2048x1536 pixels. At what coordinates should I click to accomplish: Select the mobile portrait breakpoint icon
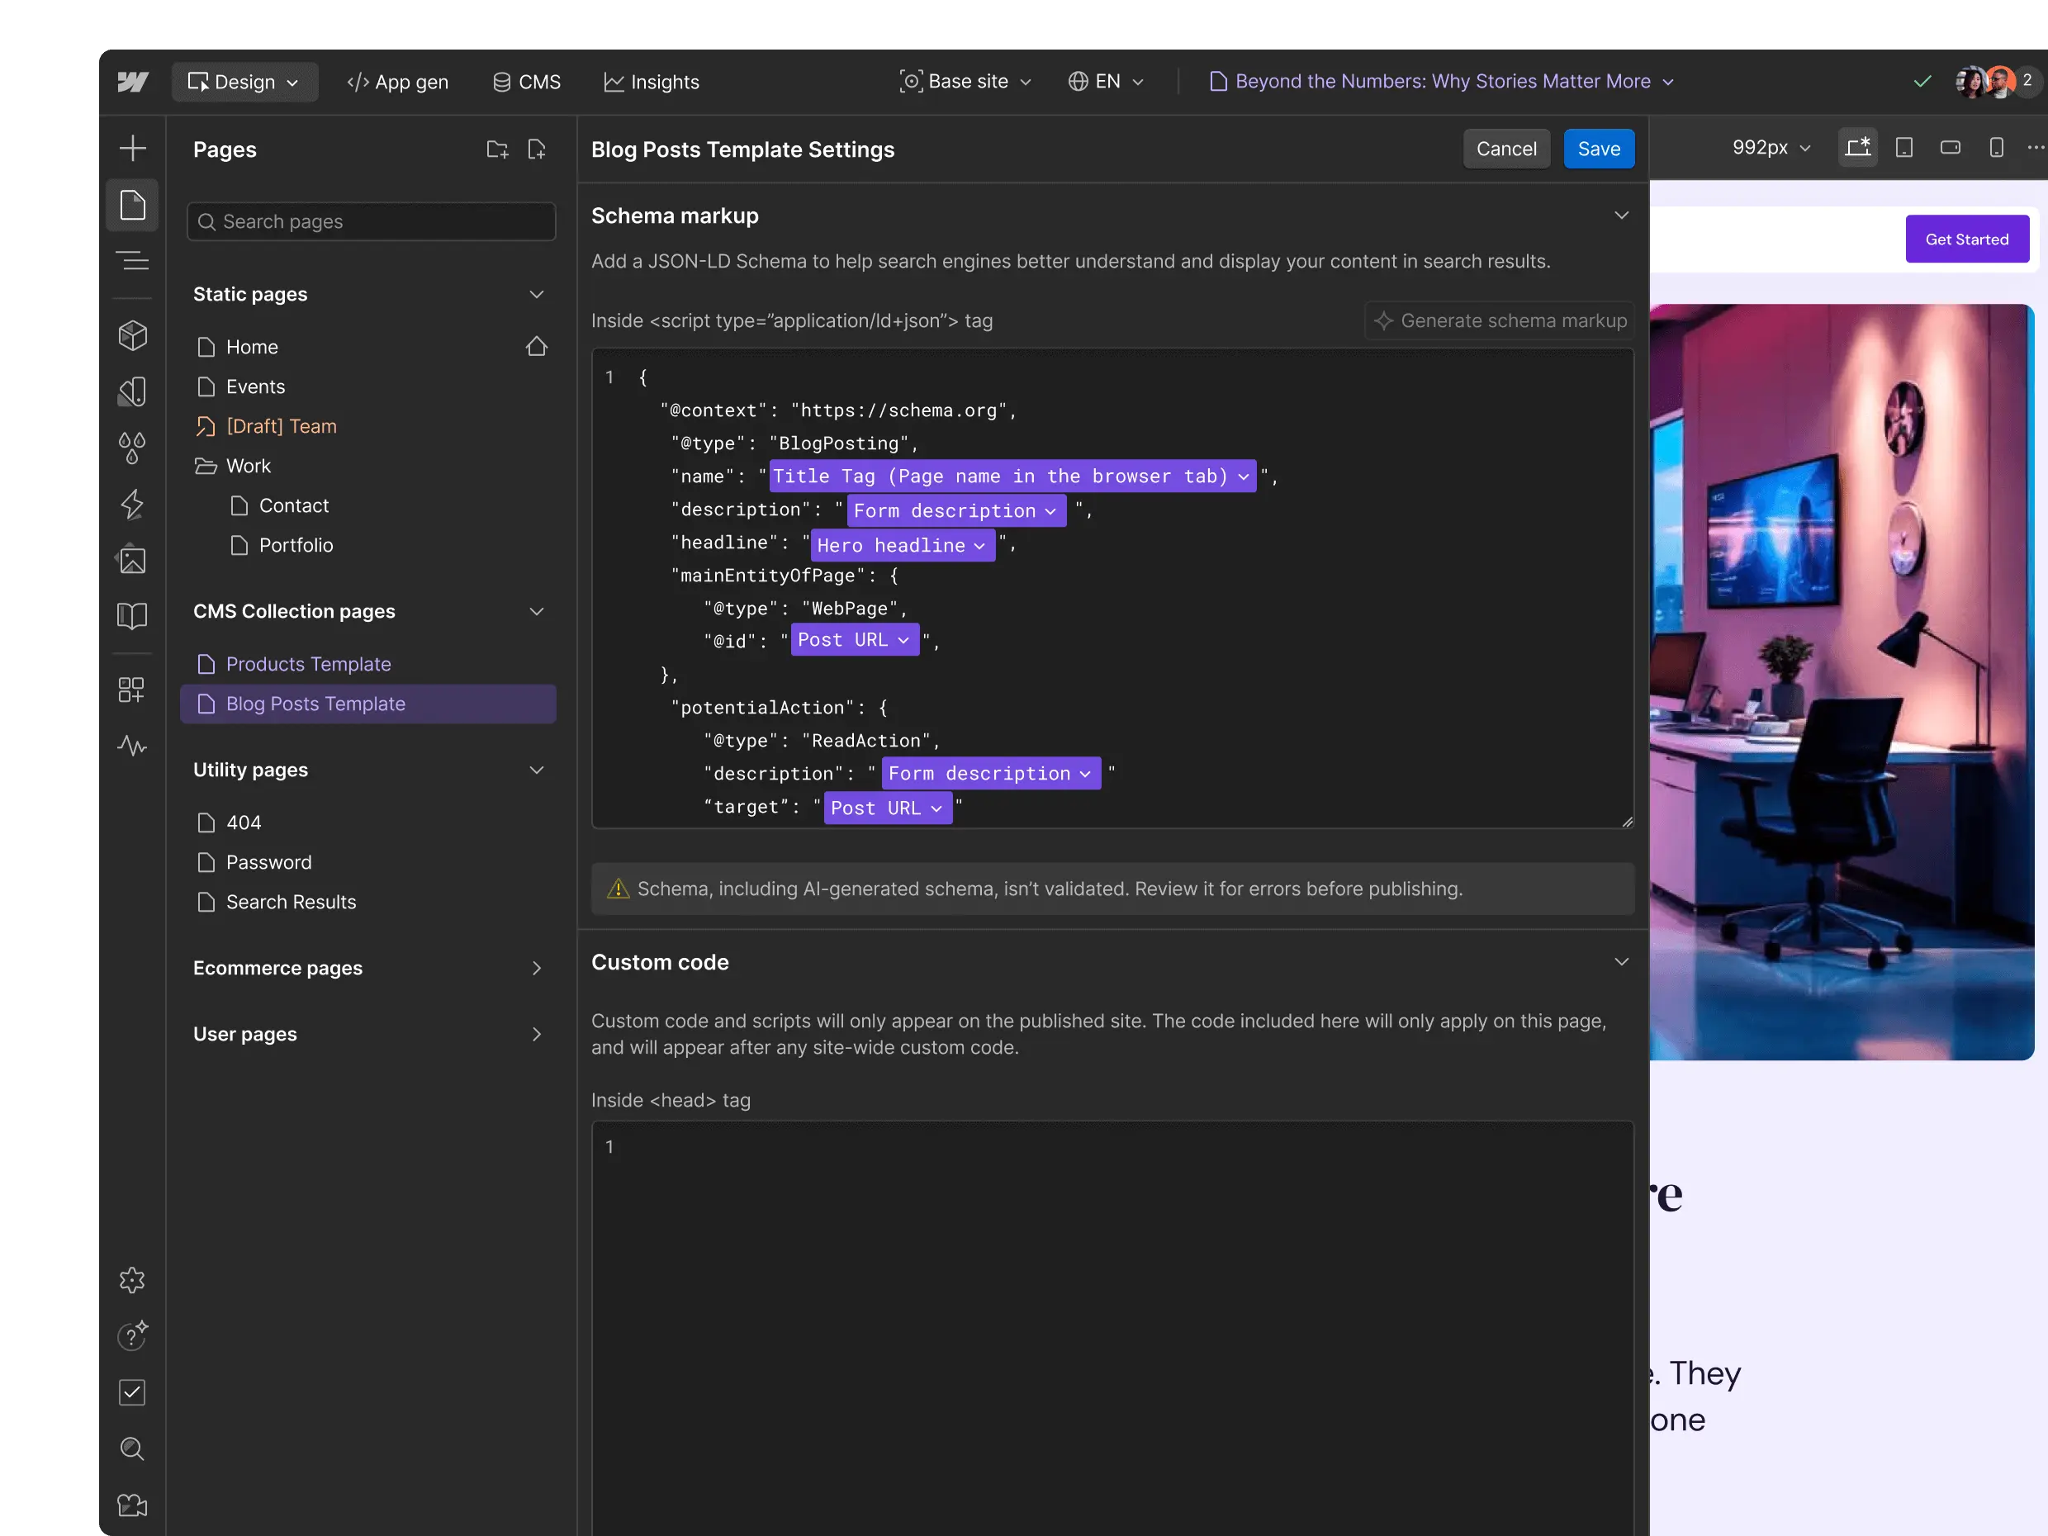pos(1996,148)
